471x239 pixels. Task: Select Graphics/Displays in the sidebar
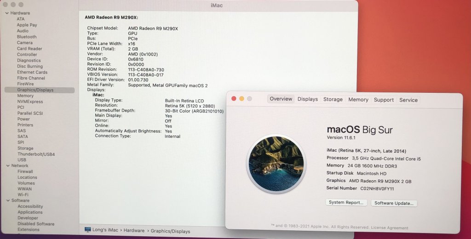tap(40, 90)
